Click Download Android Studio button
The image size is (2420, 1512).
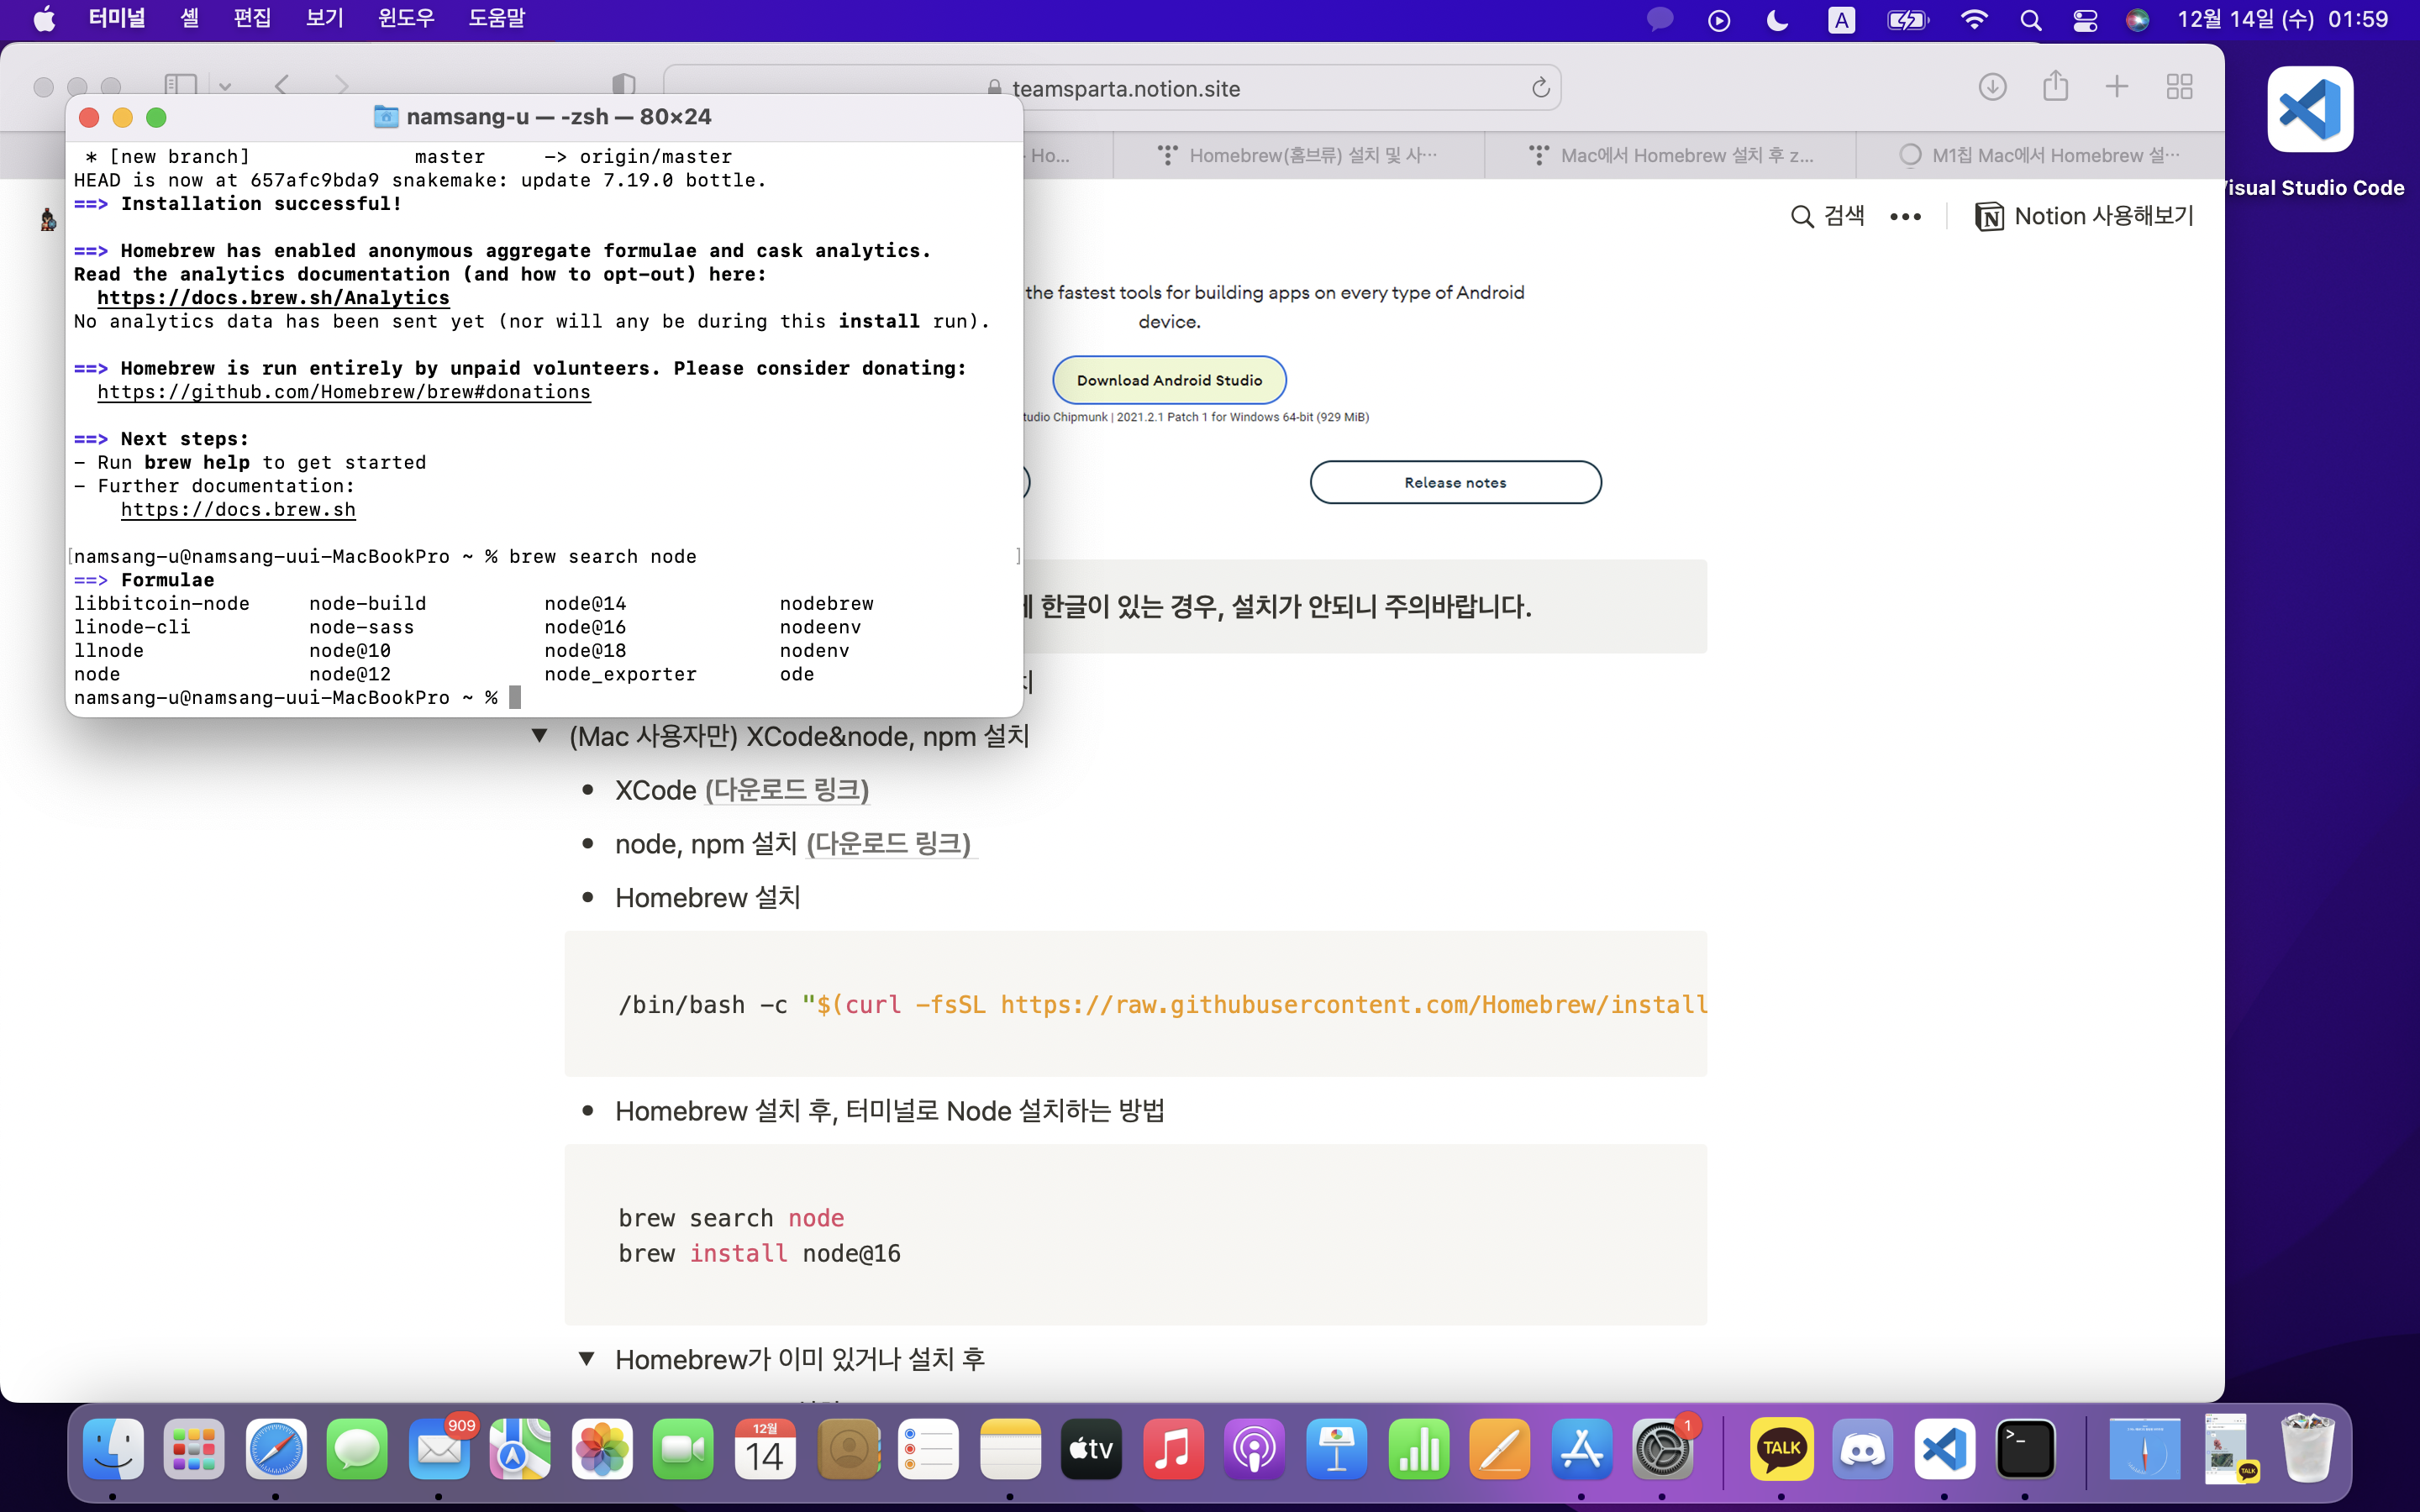1169,380
